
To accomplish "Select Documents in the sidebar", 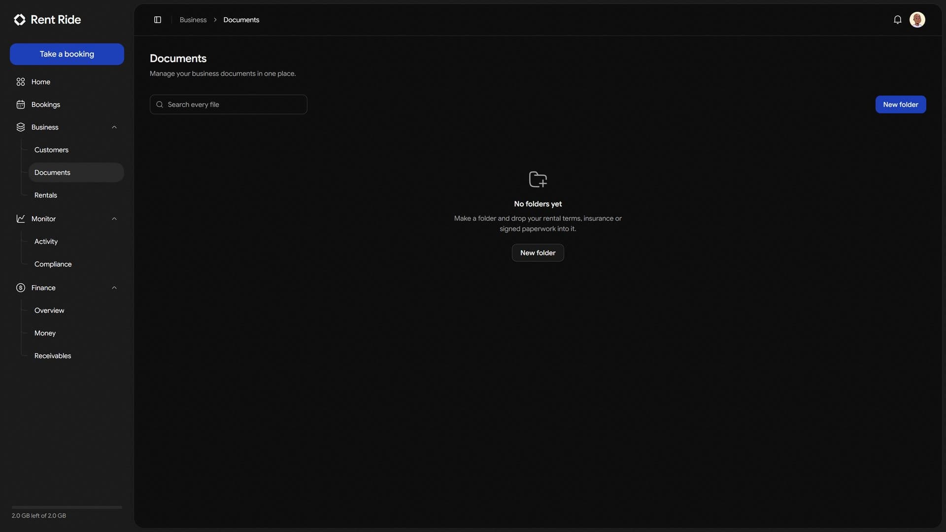I will (x=76, y=172).
